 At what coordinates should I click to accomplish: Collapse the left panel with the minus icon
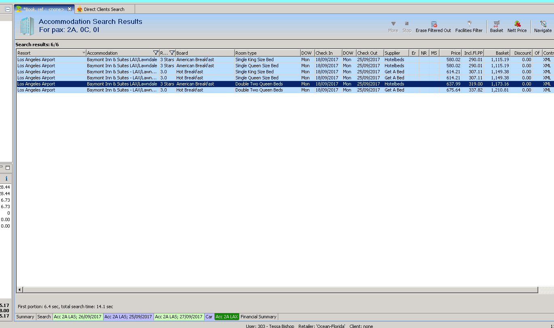pyautogui.click(x=7, y=9)
